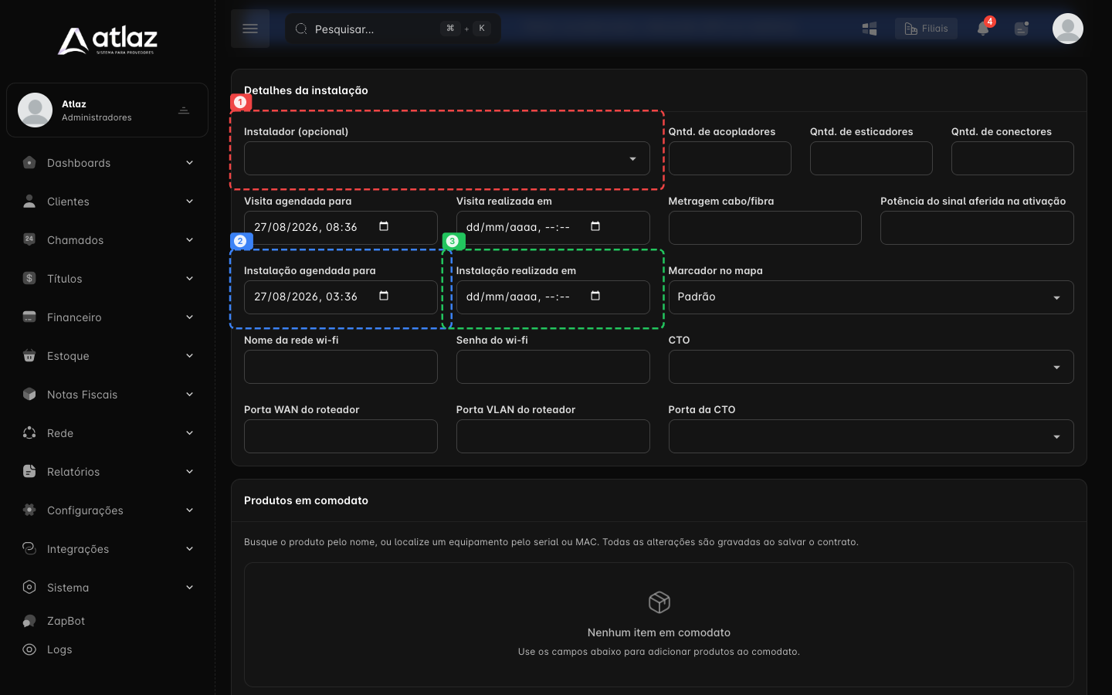1112x695 pixels.
Task: Click the Pesquisar search box
Action: 393,29
